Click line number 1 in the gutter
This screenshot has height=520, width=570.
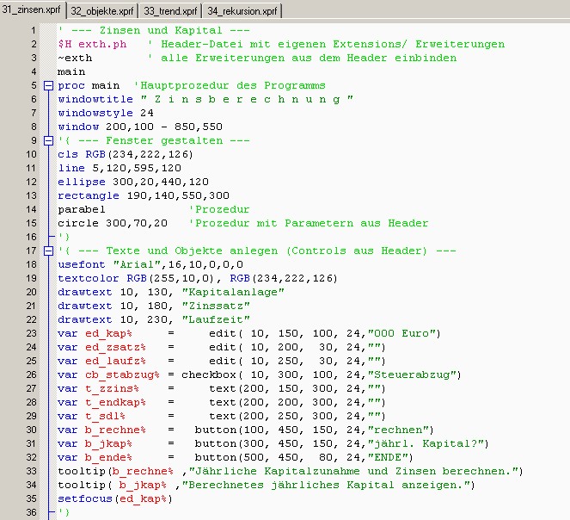pos(32,44)
